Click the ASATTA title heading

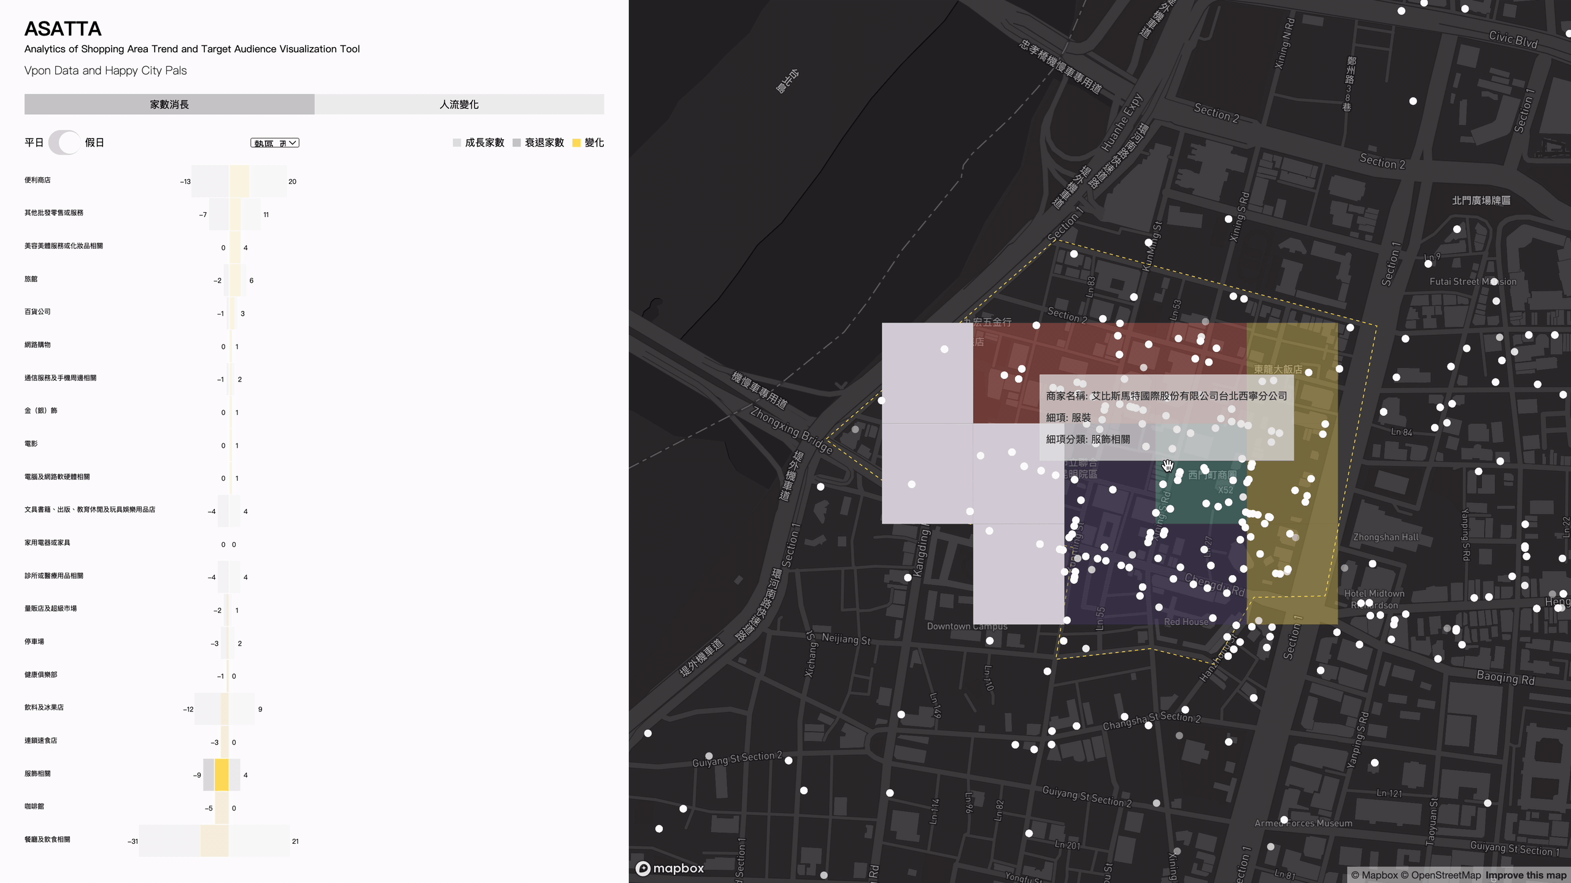click(63, 29)
